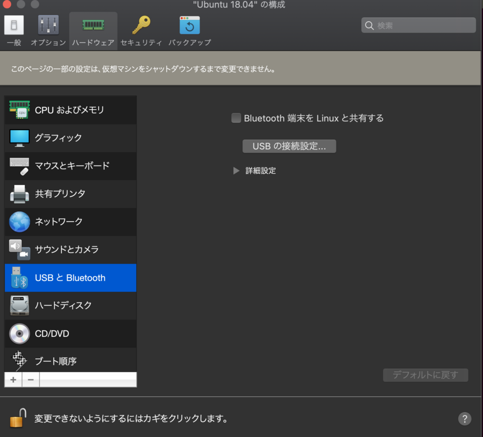
Task: Open the オプション sliders icon
Action: (x=48, y=25)
